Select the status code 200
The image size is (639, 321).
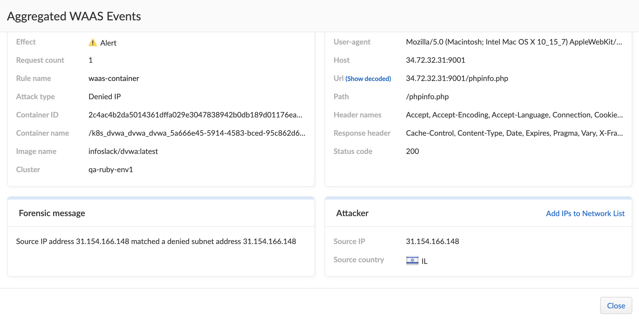coord(412,151)
